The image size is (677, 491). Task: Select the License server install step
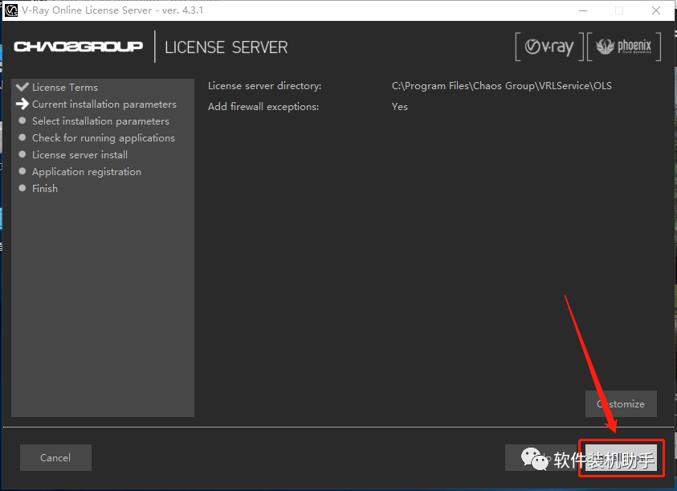click(80, 155)
